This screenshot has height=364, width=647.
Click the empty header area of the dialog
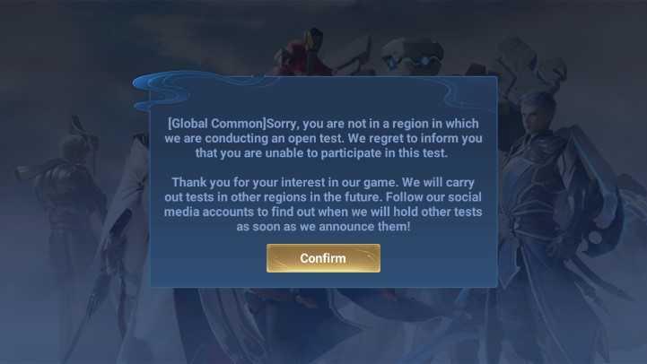point(323,97)
